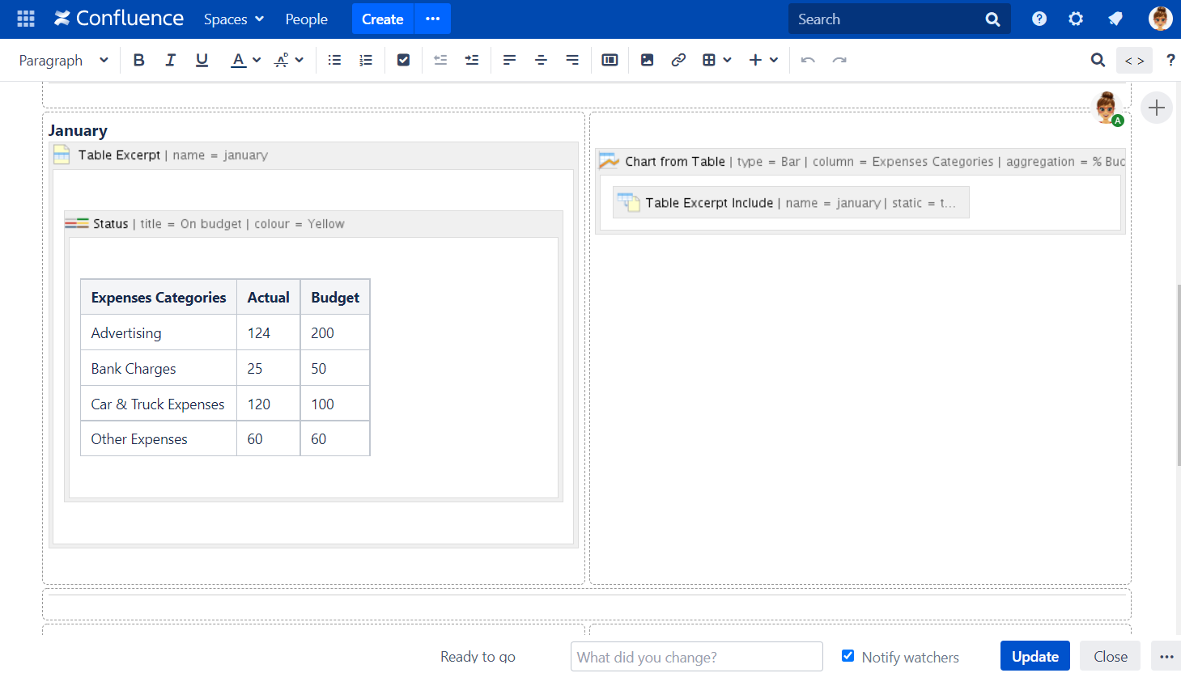Insert a numbered list

tap(366, 60)
